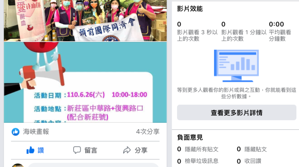299x167 pixels.
Task: Click the 平均觀看分鐘數 metric
Action: (x=280, y=31)
